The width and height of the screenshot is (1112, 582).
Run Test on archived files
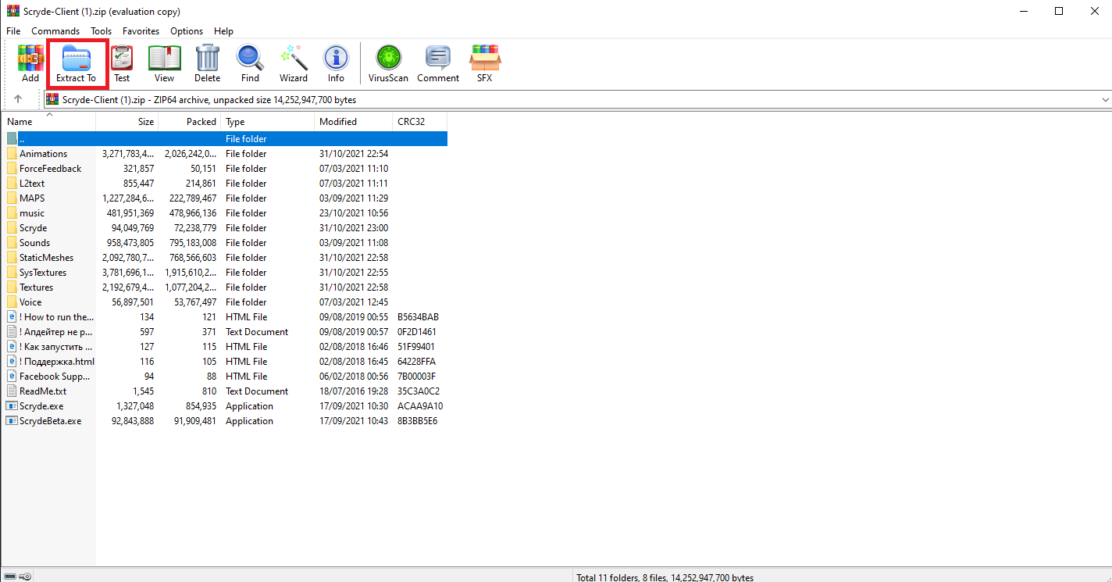click(122, 63)
